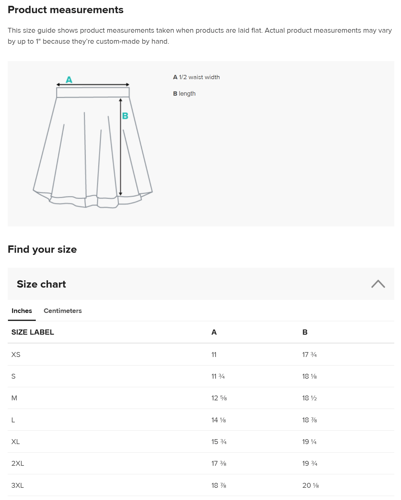This screenshot has height=500, width=401.
Task: Click the teal B length label
Action: pyautogui.click(x=125, y=116)
